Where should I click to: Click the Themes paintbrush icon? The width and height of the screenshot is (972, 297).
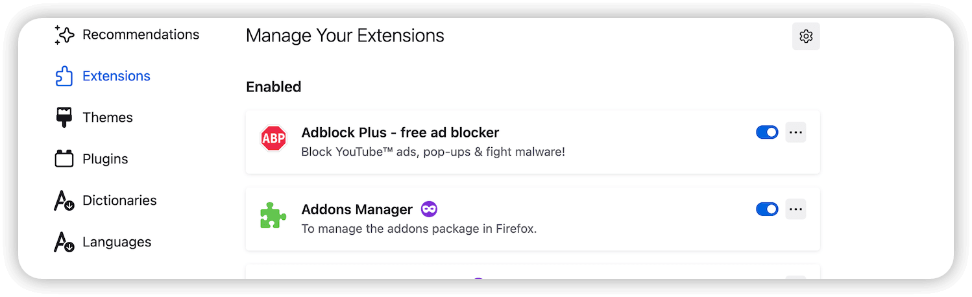[64, 117]
